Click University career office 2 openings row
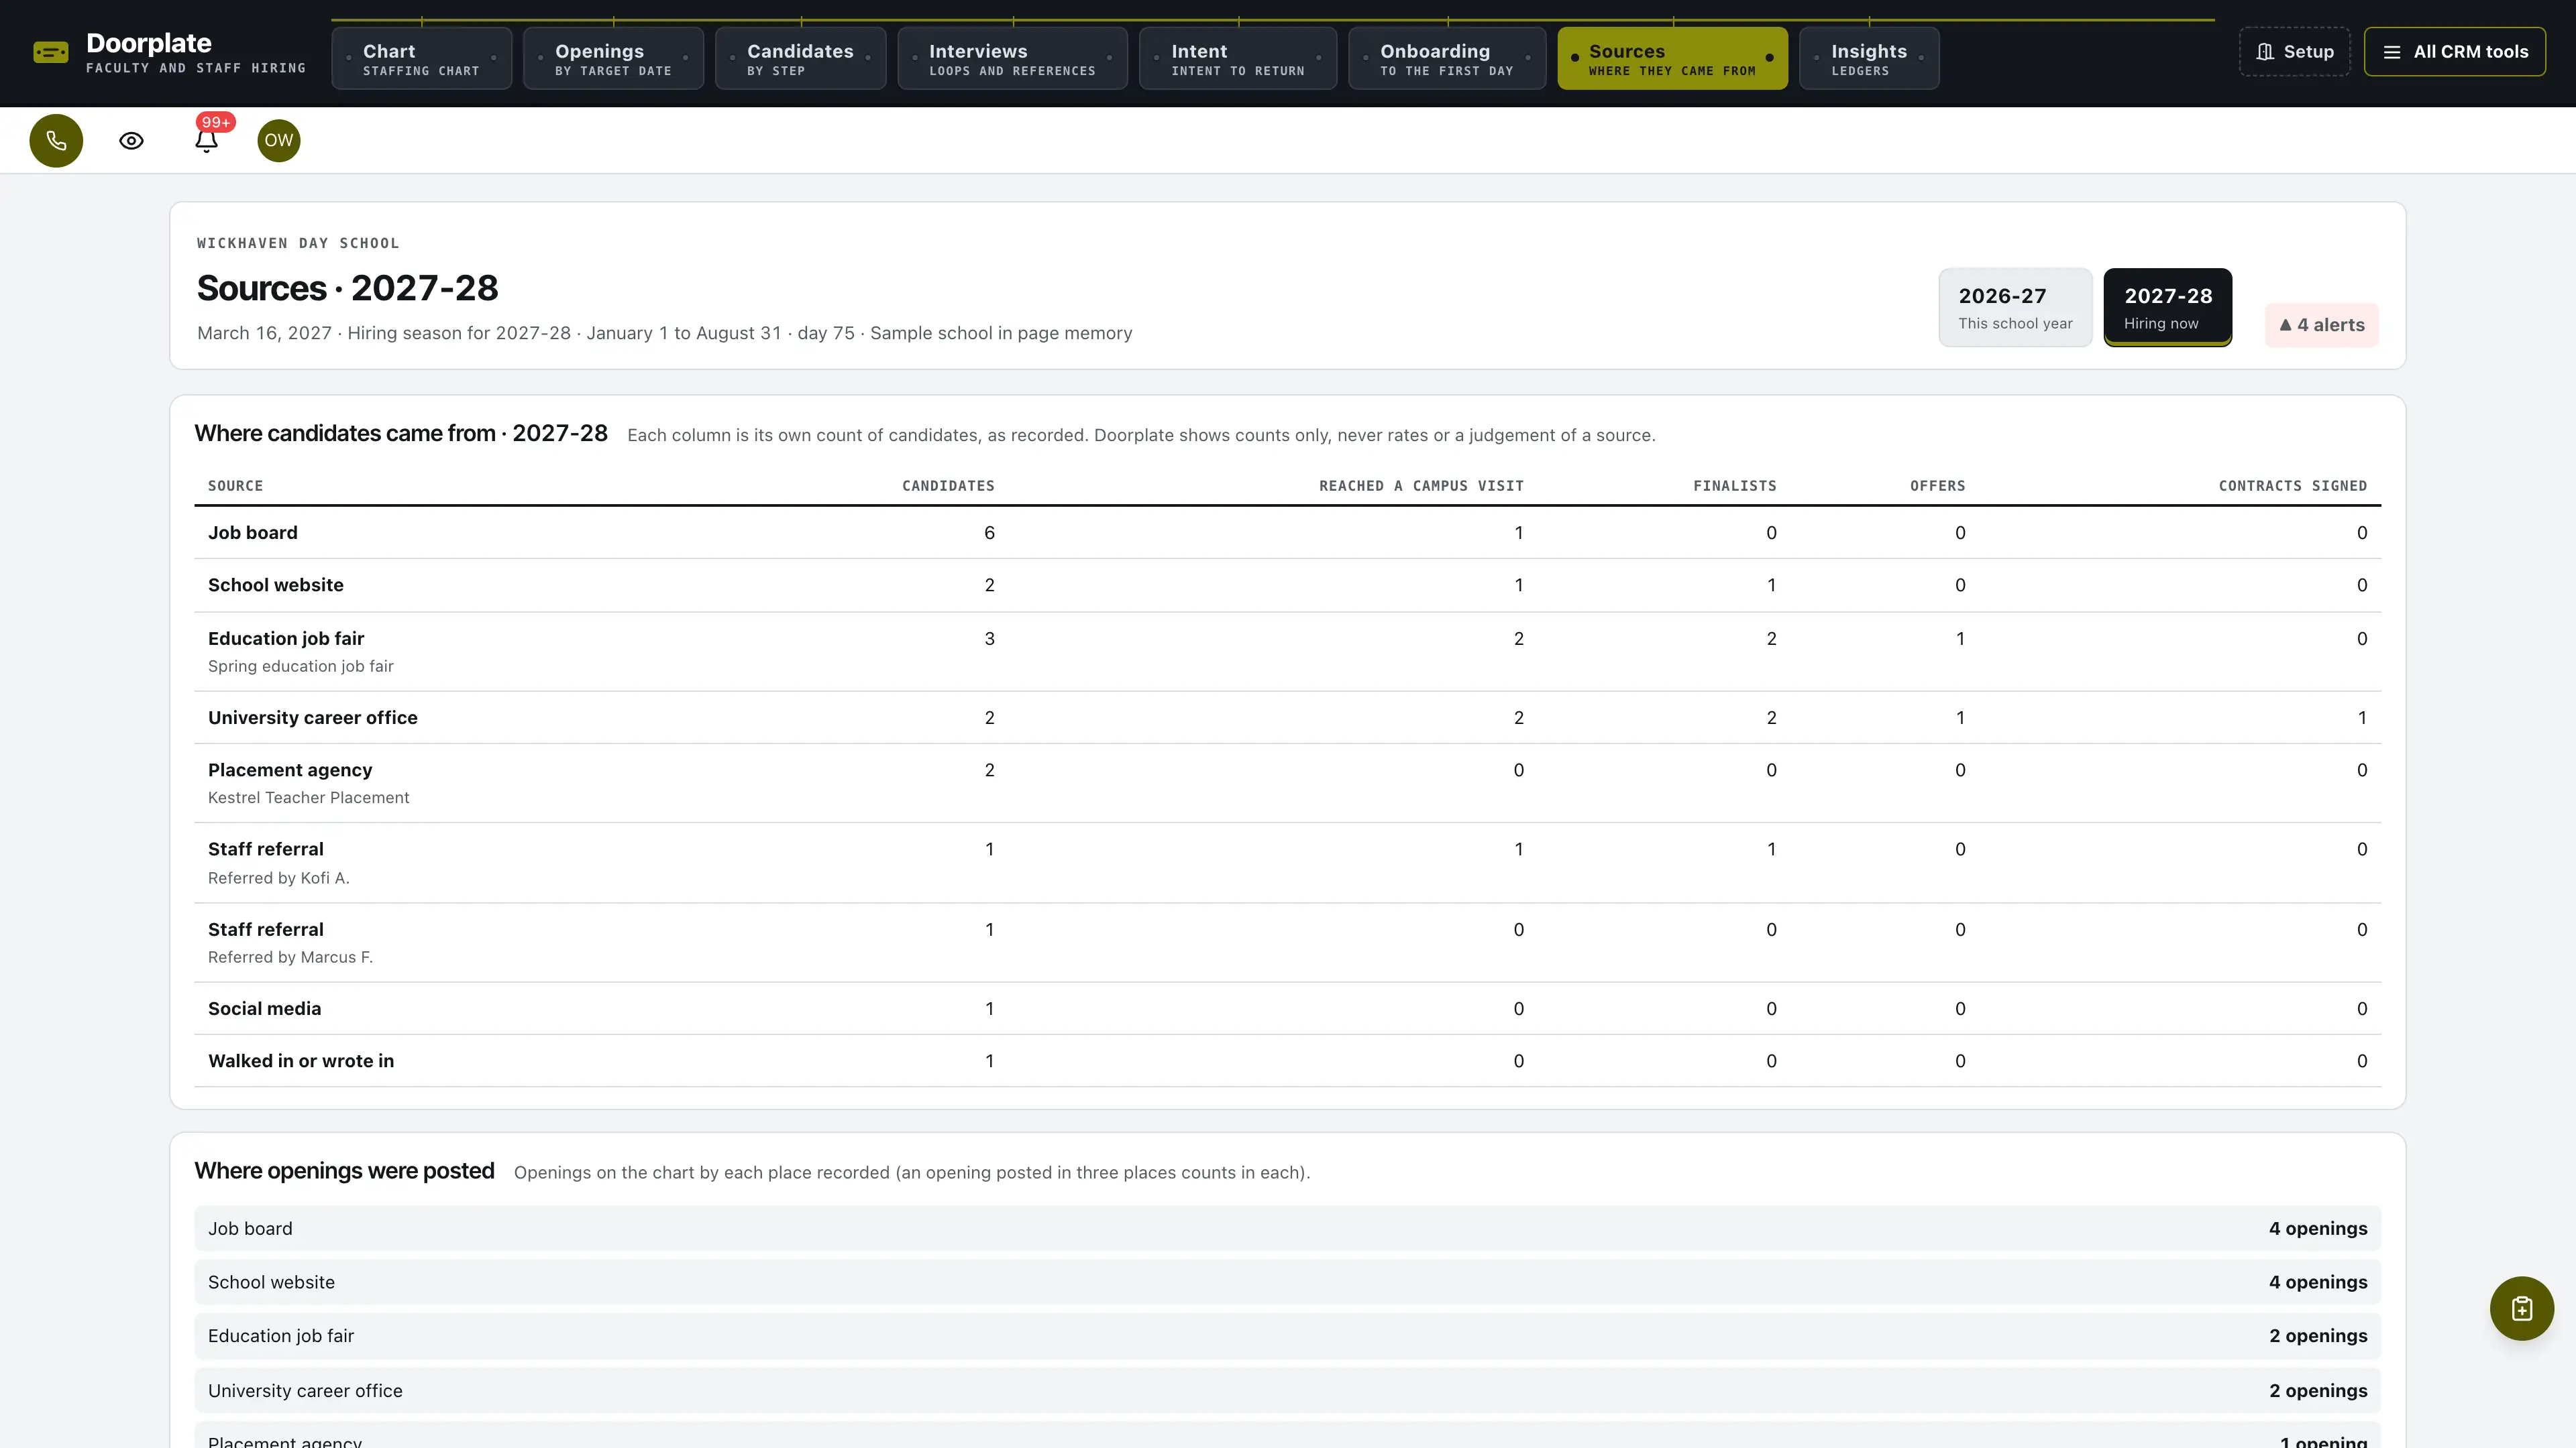This screenshot has height=1448, width=2576. 1287,1391
